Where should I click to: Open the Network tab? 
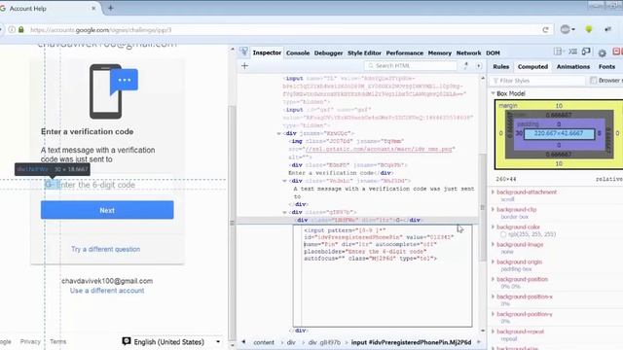(468, 52)
